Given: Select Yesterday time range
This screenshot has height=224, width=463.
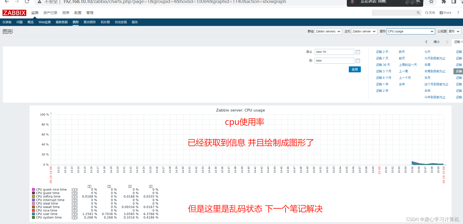Looking at the screenshot, I should coord(402,52).
